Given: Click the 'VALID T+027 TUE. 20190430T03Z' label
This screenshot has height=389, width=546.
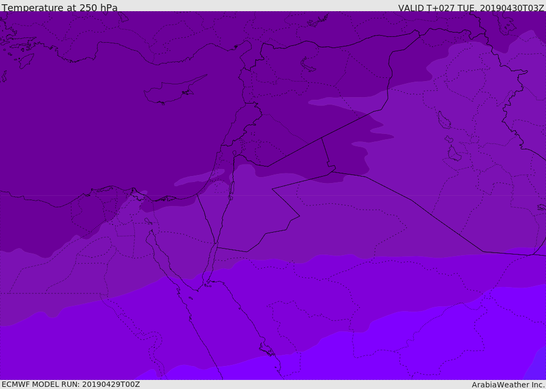Looking at the screenshot, I should [471, 8].
